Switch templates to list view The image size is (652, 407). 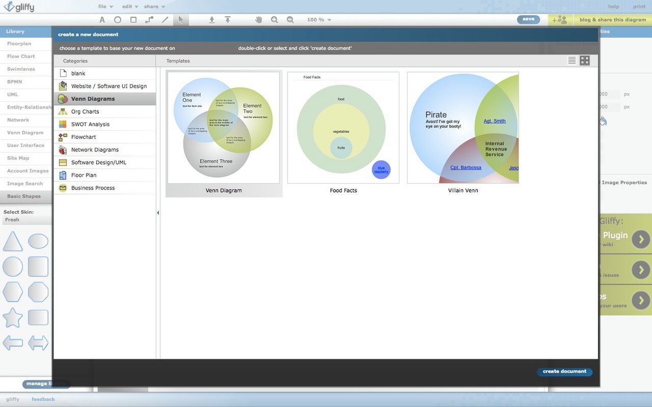tap(572, 61)
